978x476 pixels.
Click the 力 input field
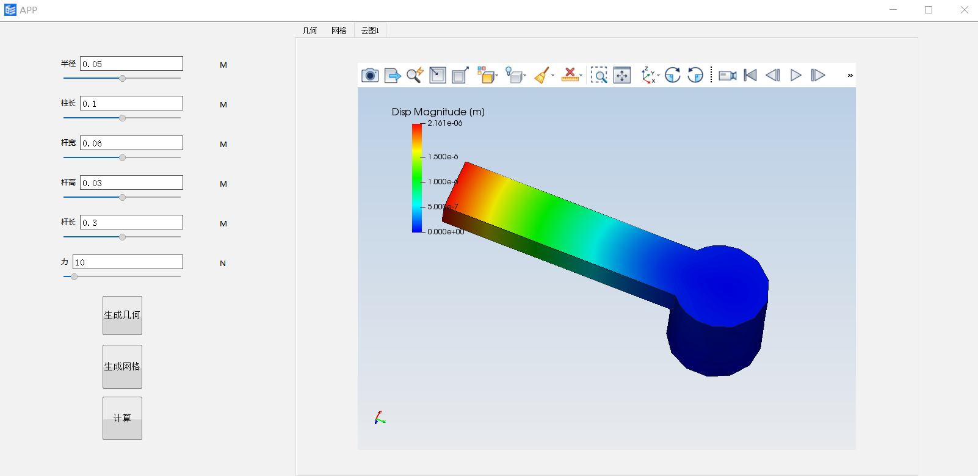pyautogui.click(x=128, y=262)
